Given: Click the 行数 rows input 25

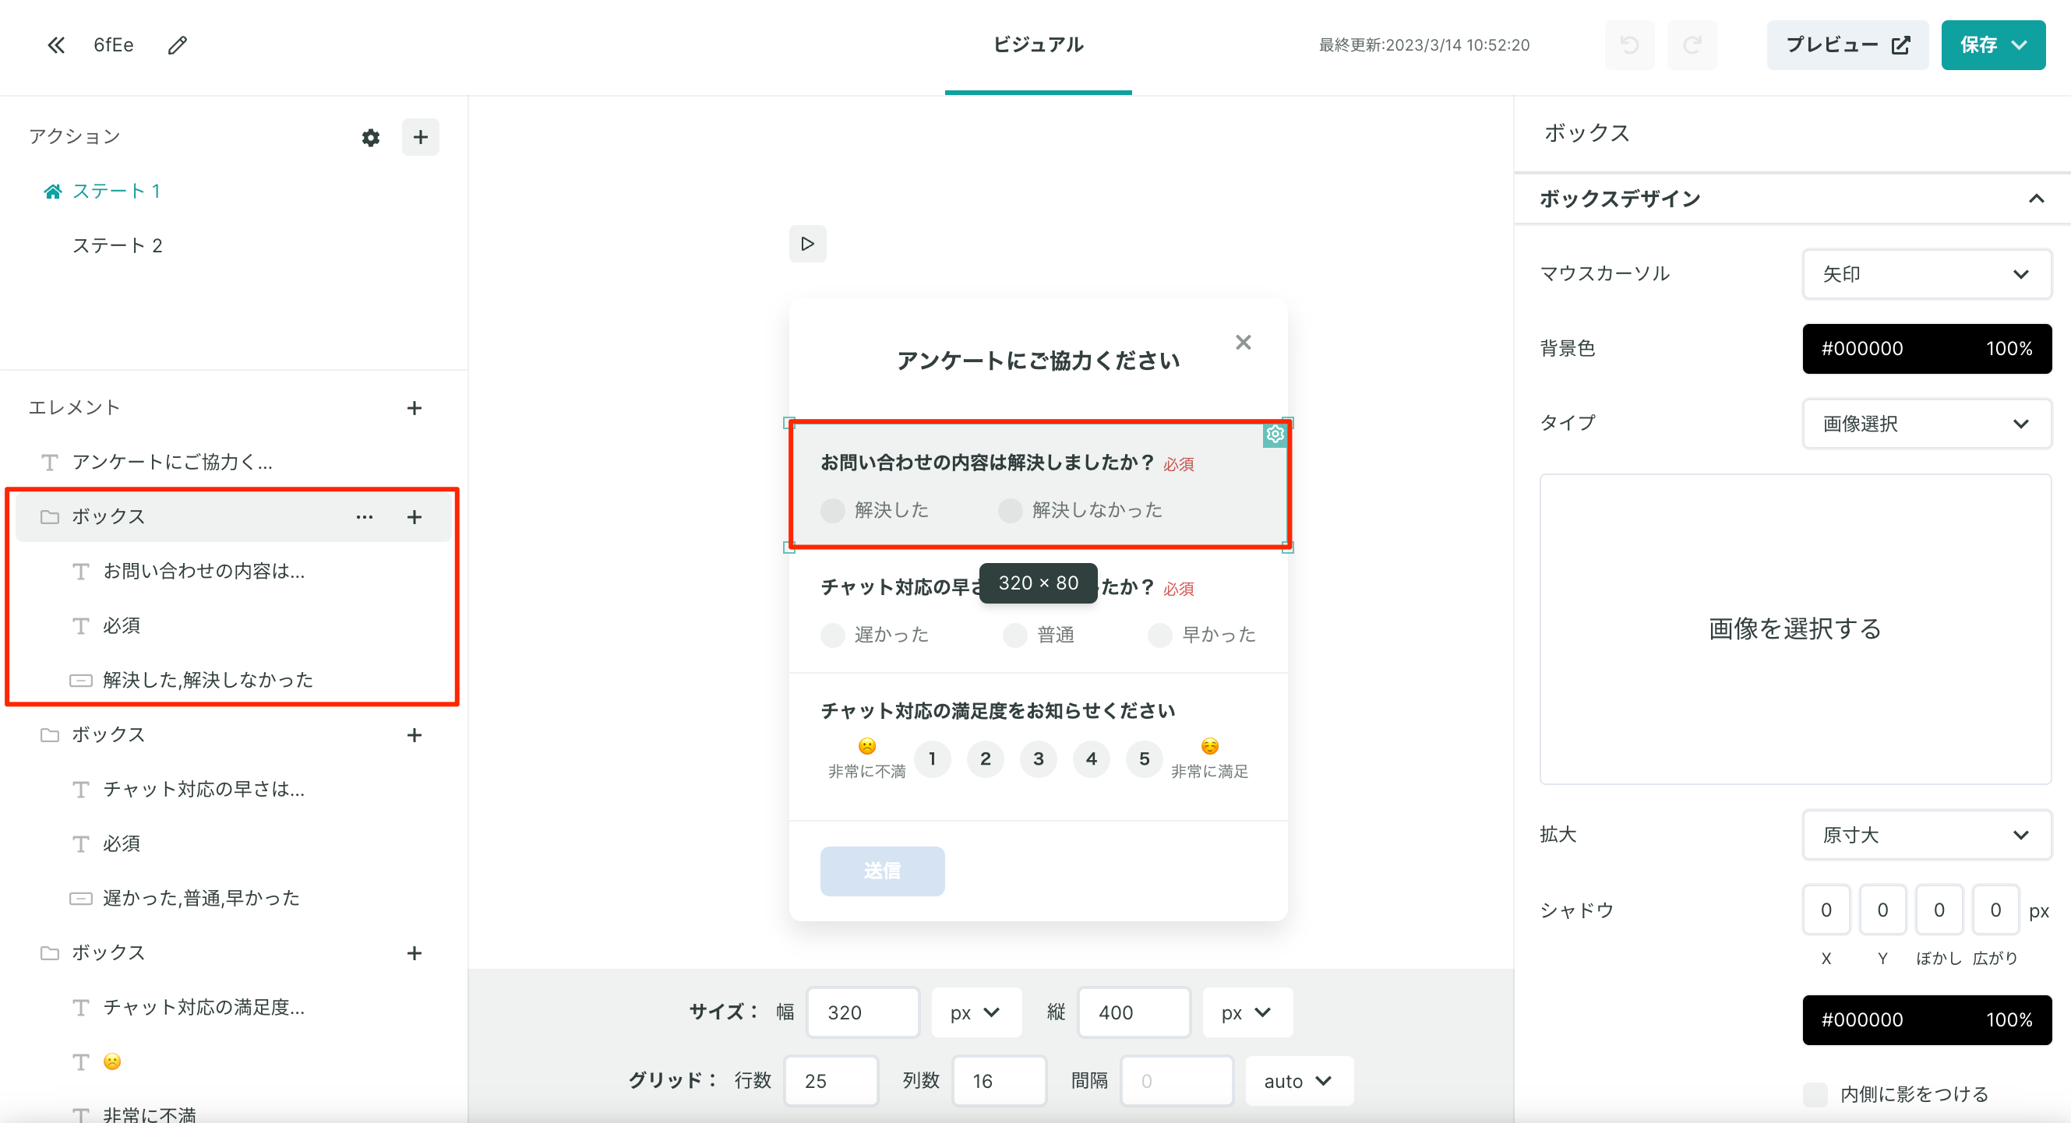Looking at the screenshot, I should 831,1081.
